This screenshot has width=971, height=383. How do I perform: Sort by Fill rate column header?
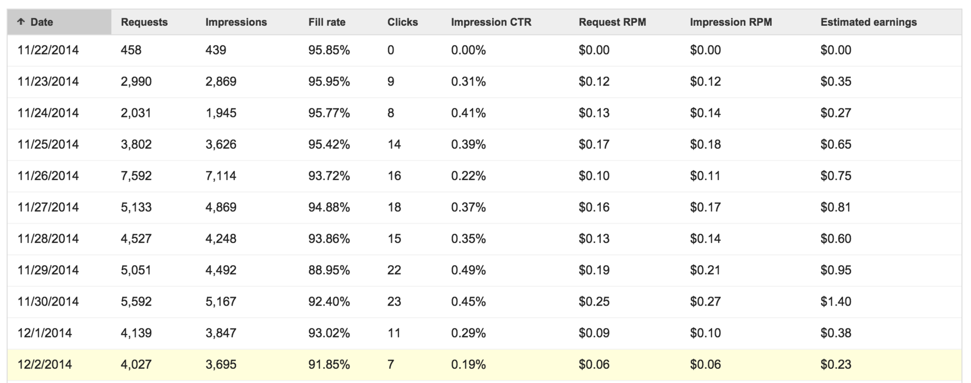click(x=327, y=22)
